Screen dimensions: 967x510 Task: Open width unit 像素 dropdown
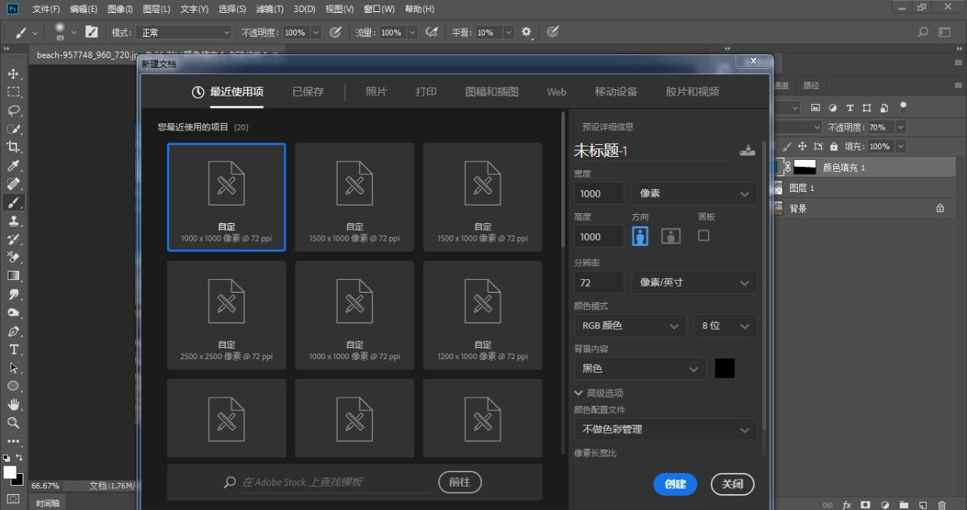coord(694,193)
